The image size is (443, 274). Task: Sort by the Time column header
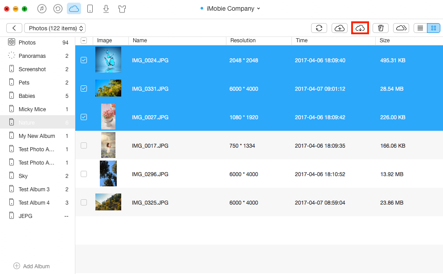(x=334, y=40)
